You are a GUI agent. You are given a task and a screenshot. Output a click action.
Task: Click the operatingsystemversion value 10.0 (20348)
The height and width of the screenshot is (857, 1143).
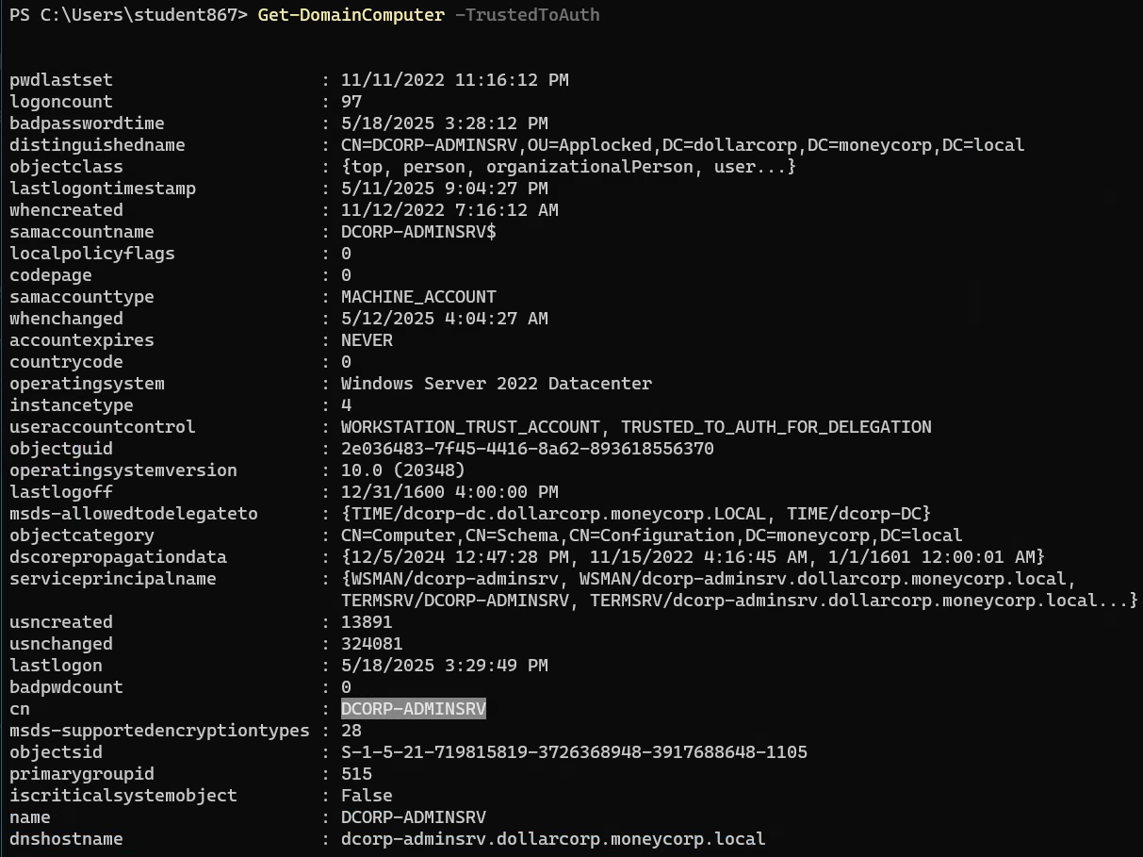tap(402, 470)
